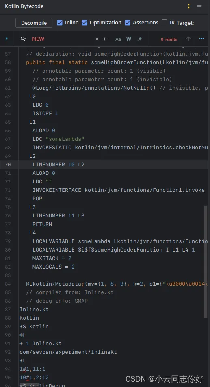The width and height of the screenshot is (210, 387).
Task: Clear the search text with the X icon
Action: click(97, 39)
